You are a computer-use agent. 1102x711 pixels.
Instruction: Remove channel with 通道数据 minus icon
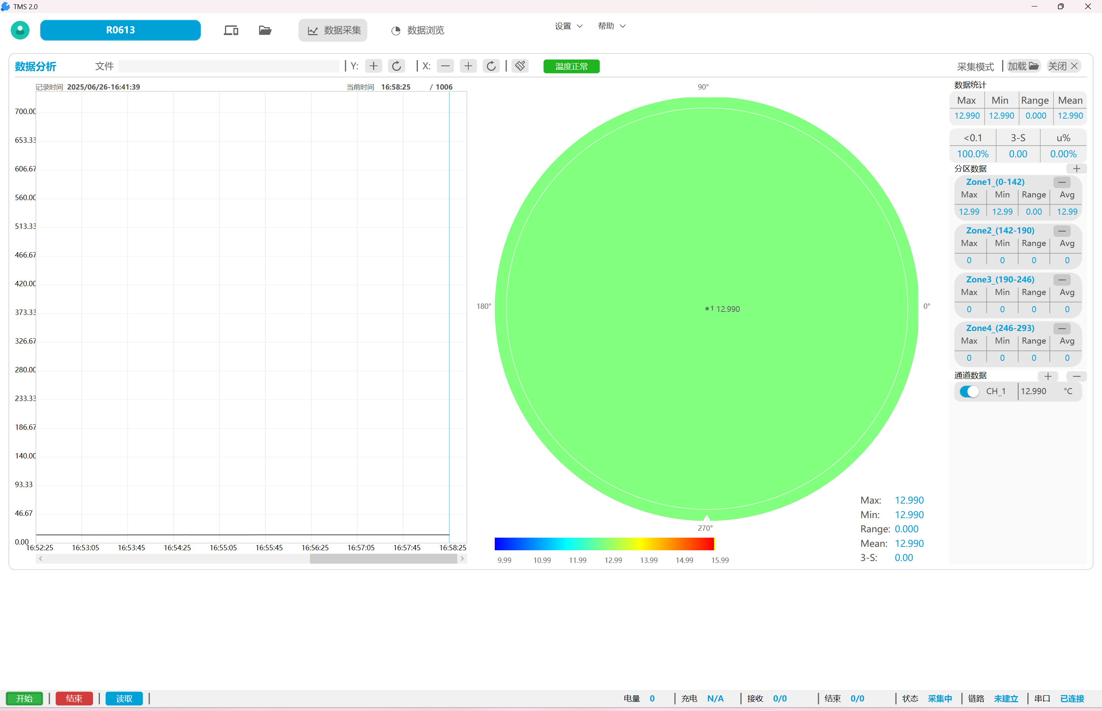pos(1077,376)
